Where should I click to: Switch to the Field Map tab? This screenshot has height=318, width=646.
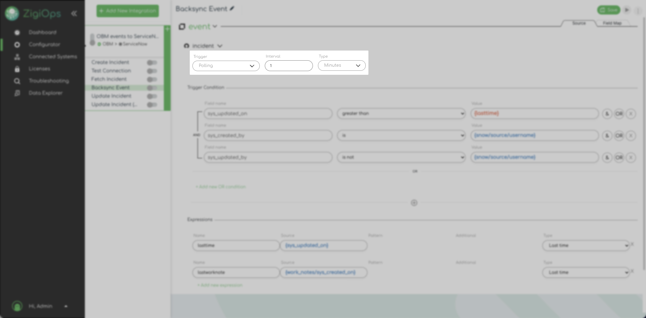coord(612,23)
